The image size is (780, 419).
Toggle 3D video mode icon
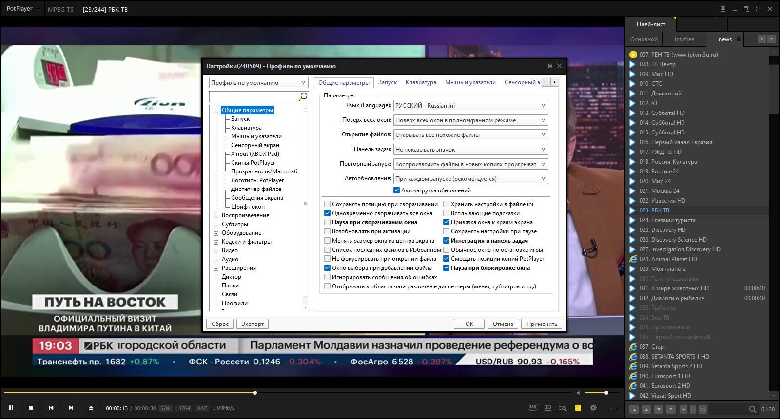point(547,408)
